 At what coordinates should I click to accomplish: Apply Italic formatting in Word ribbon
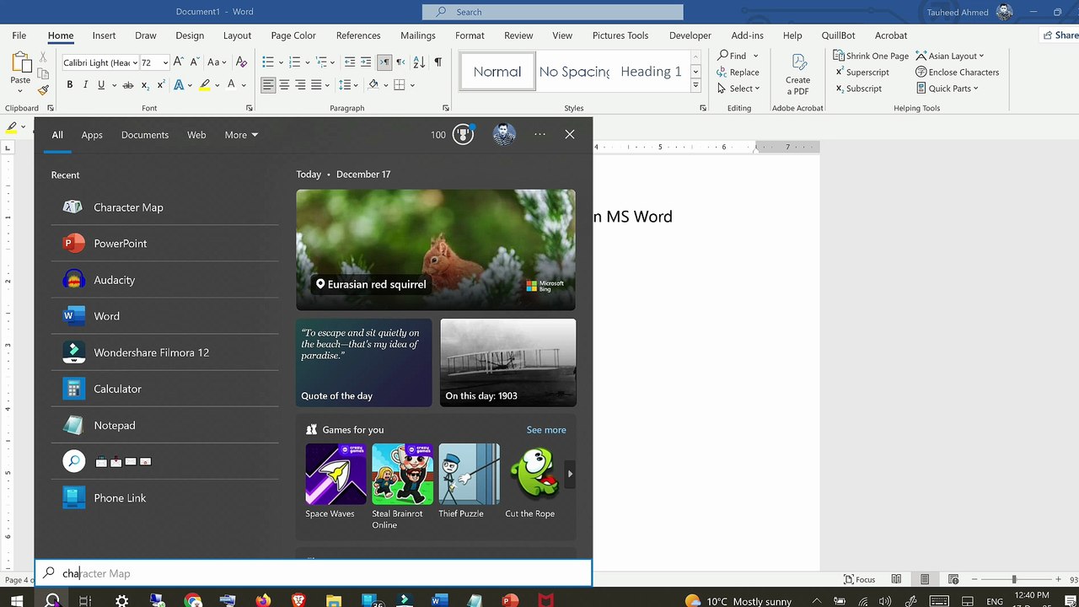85,85
